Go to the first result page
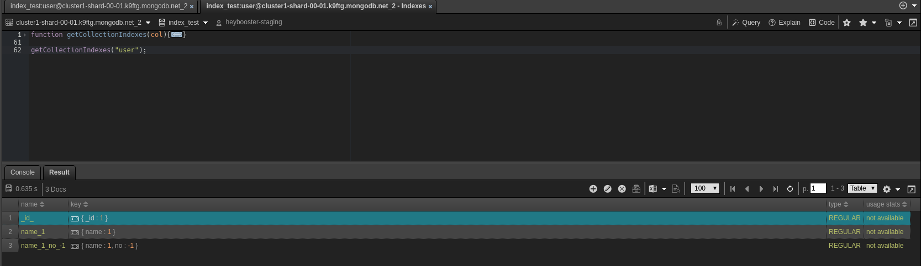Screen dimensions: 921x266 coord(733,189)
